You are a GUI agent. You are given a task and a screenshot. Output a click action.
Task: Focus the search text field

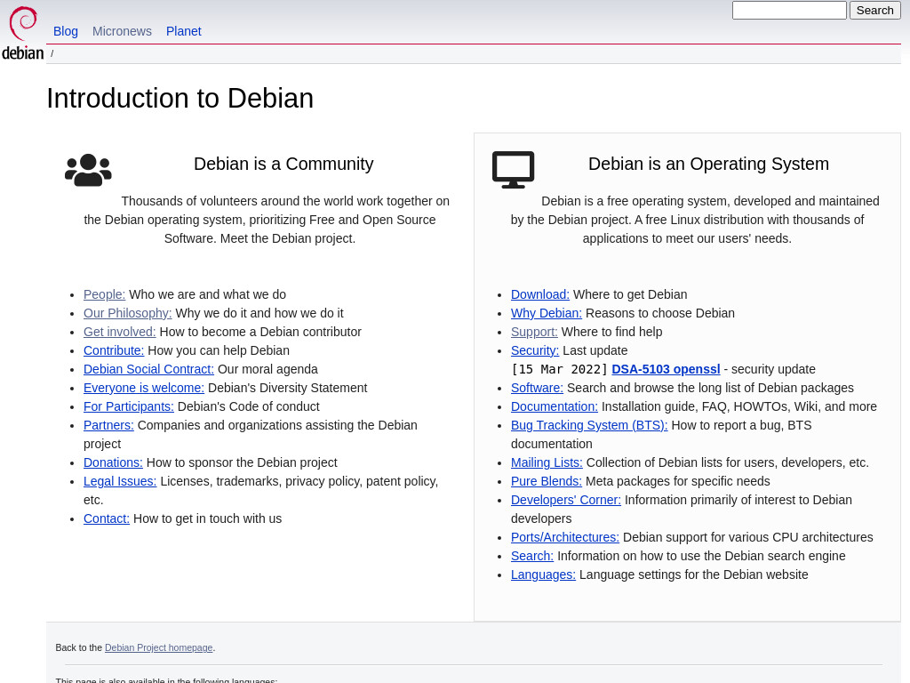pos(789,11)
